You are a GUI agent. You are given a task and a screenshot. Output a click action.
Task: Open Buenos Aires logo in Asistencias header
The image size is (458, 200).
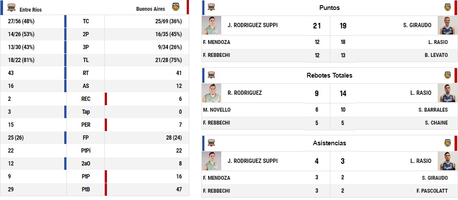pos(448,143)
